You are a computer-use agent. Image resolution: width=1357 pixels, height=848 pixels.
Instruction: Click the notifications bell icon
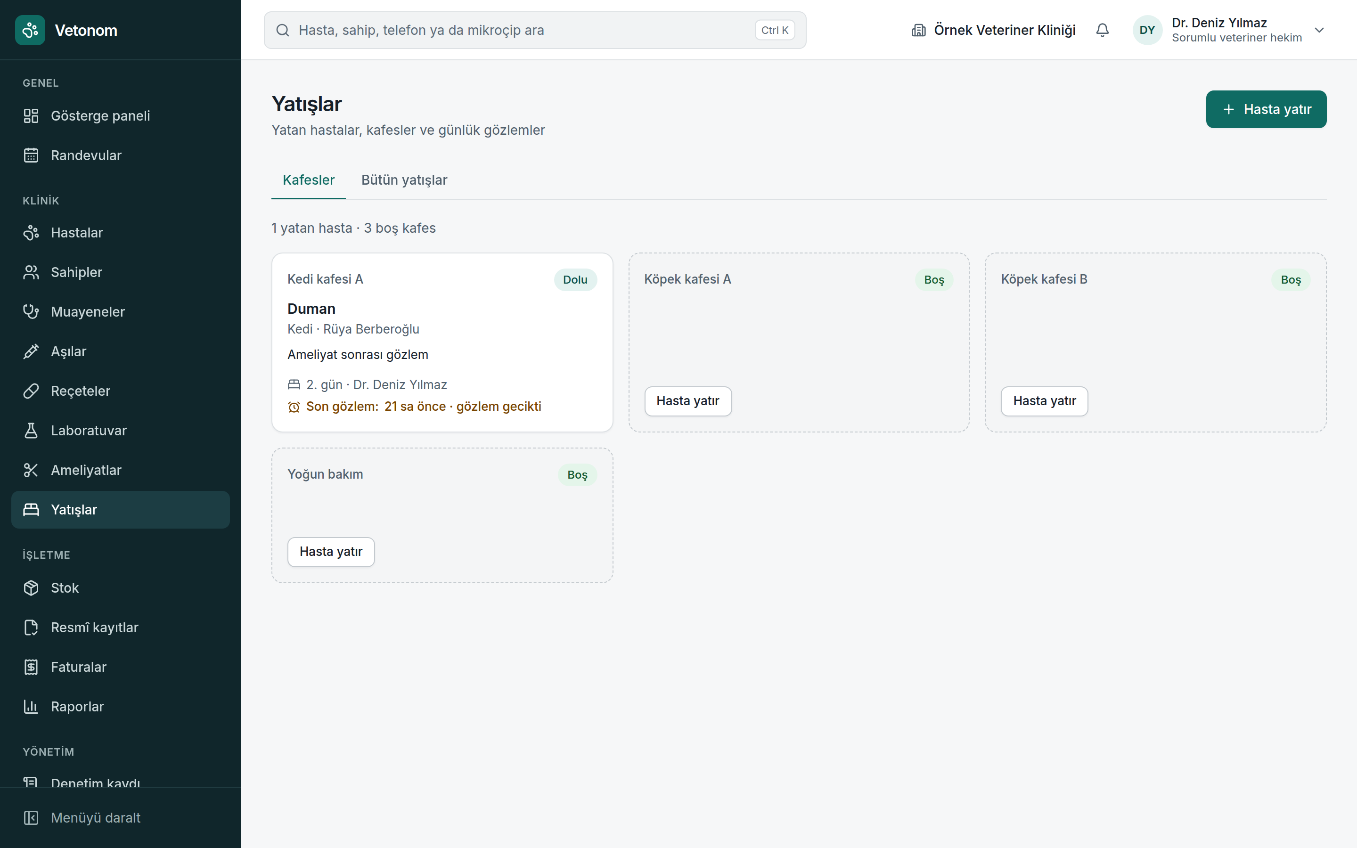1103,30
